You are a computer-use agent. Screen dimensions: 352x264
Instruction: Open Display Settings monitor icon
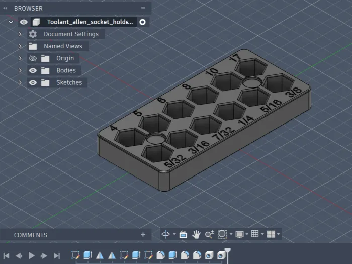pyautogui.click(x=239, y=235)
